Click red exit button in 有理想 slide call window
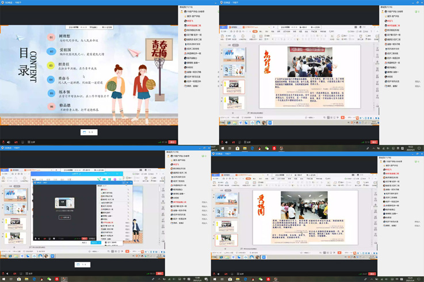The width and height of the screenshot is (424, 282). 374,142
